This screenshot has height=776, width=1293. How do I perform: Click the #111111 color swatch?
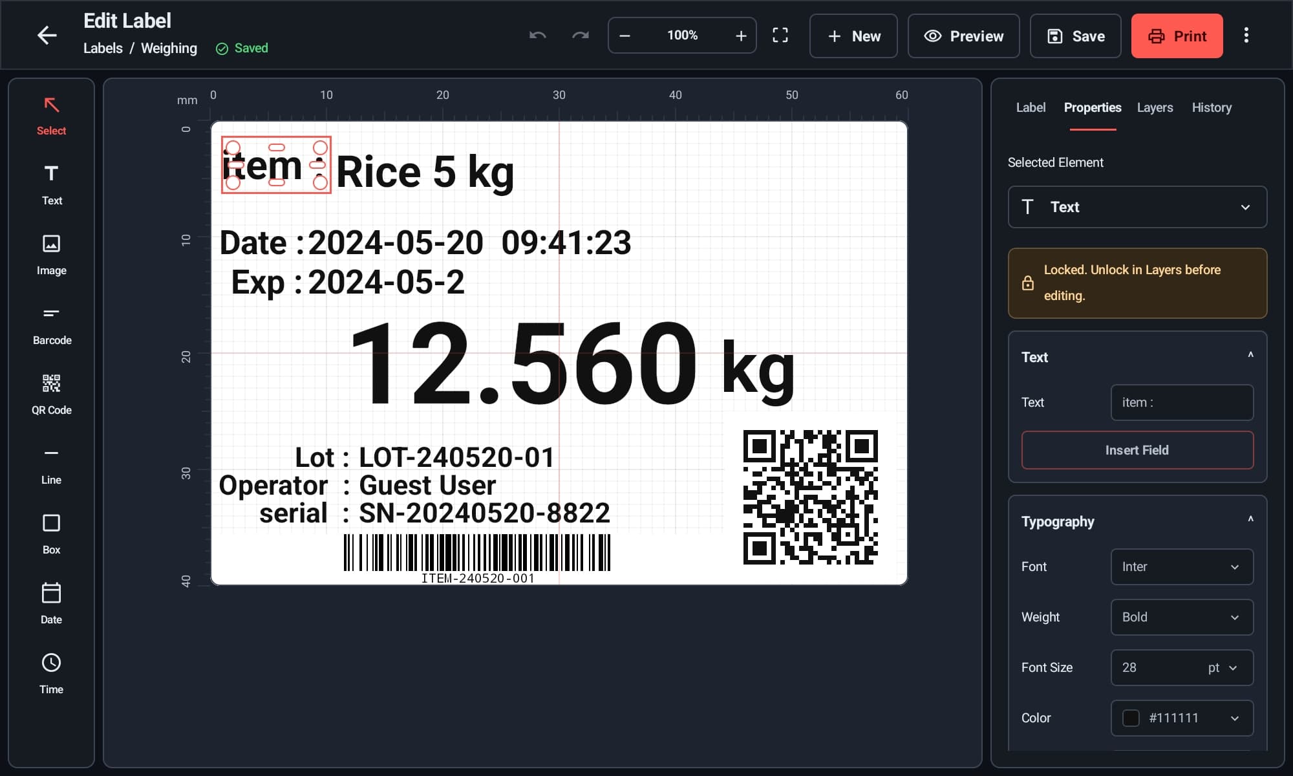[x=1131, y=718]
